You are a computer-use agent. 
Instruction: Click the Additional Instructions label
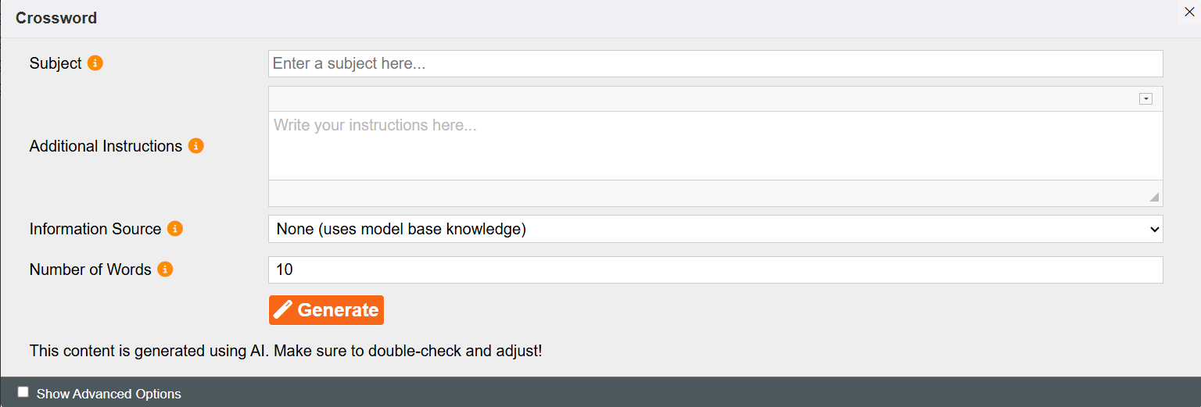pos(106,146)
